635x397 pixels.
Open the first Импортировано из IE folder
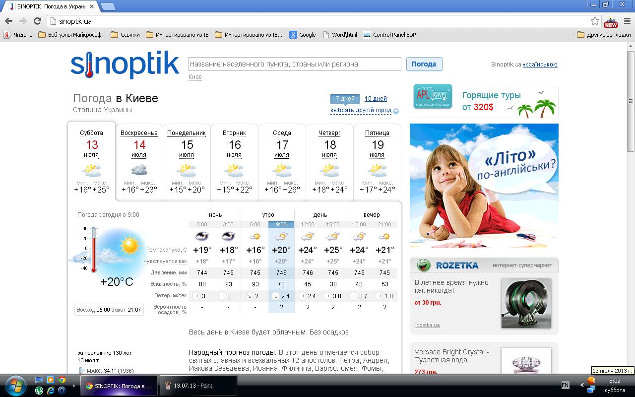pyautogui.click(x=177, y=35)
